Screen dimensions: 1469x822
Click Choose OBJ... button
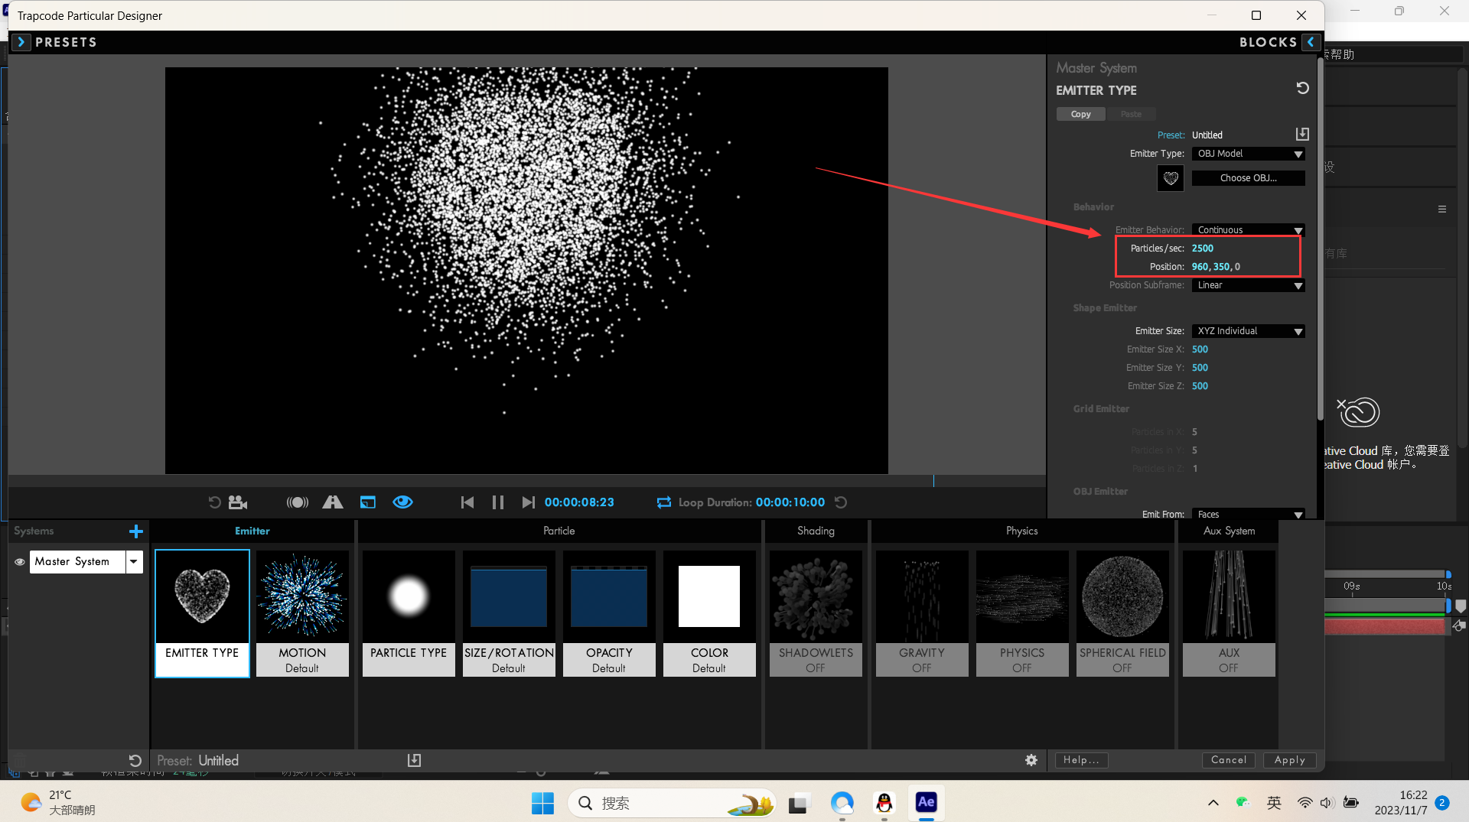1248,178
